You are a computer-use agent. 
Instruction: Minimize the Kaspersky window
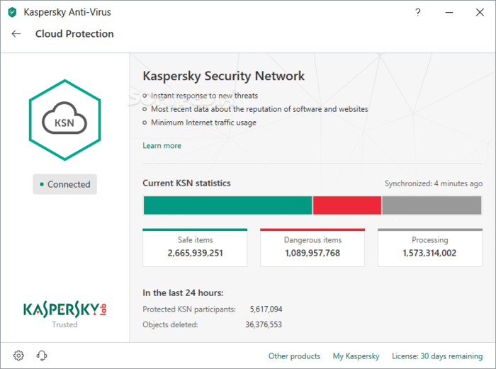[449, 12]
